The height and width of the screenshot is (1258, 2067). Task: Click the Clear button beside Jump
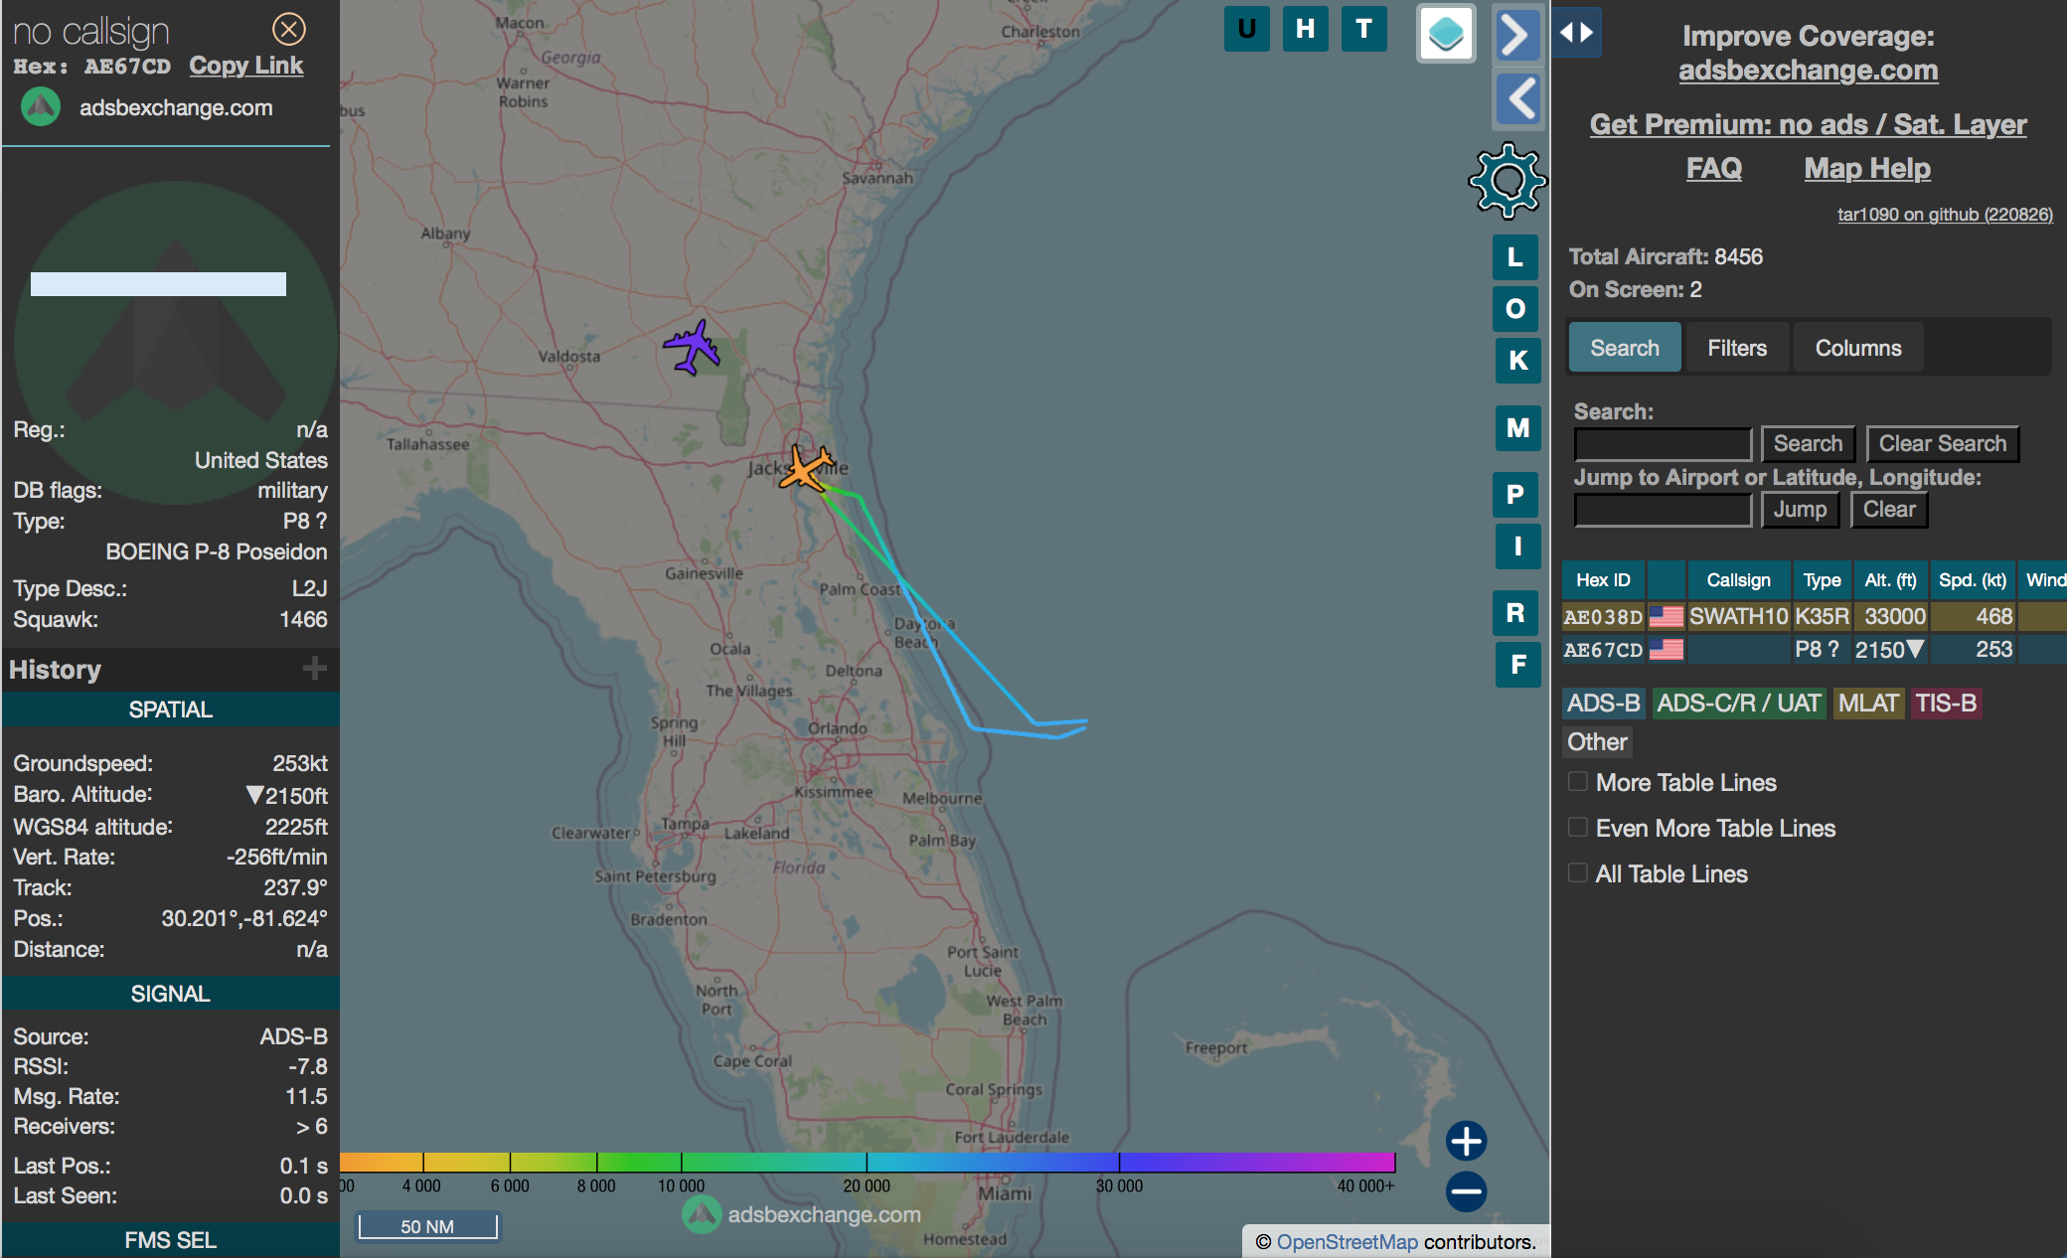[1889, 510]
